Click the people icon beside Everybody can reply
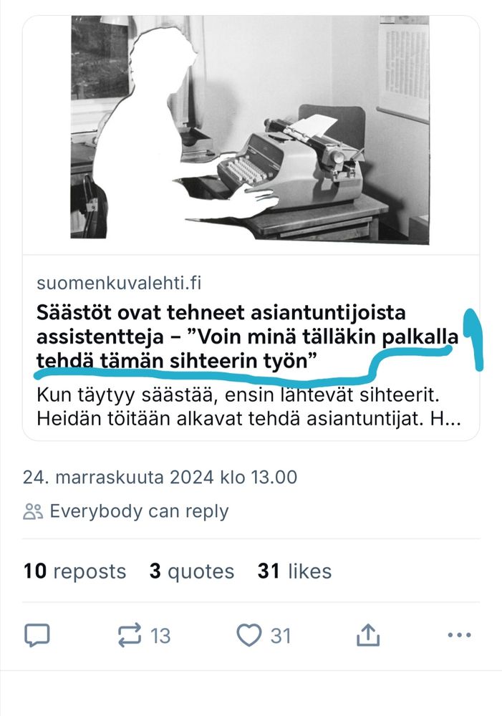Viewport: 502px width, 716px height. pyautogui.click(x=33, y=511)
